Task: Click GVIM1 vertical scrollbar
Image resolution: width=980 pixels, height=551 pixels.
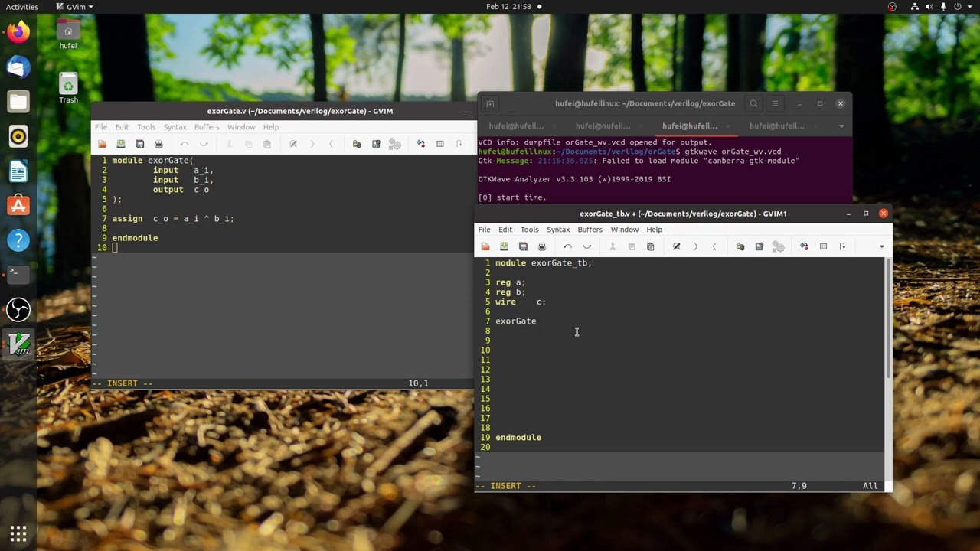Action: (888, 318)
